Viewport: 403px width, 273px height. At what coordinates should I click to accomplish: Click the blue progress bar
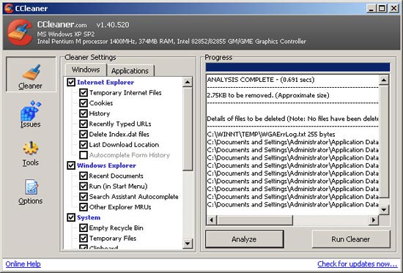297,67
